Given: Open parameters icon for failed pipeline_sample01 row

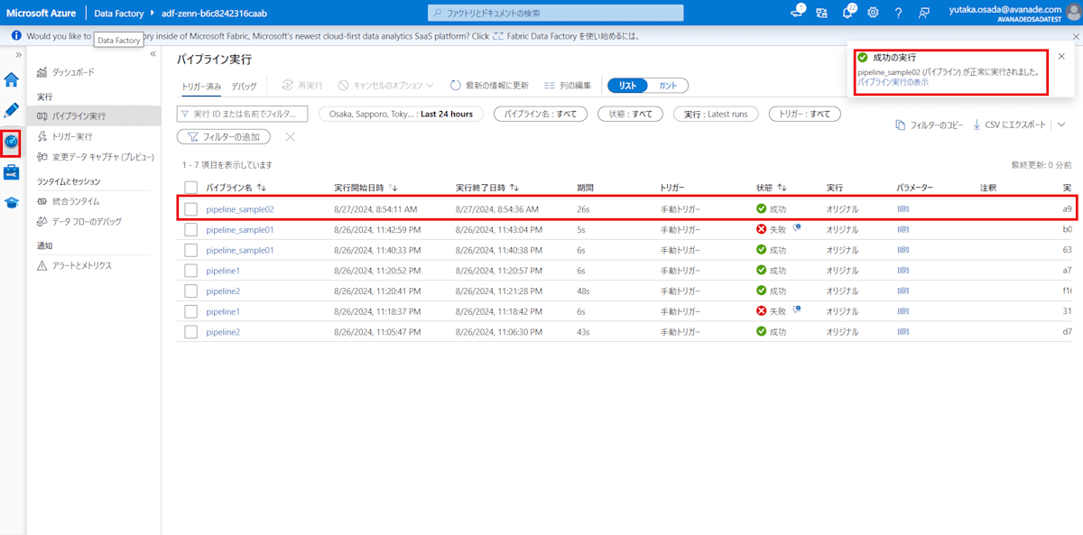Looking at the screenshot, I should (x=902, y=229).
